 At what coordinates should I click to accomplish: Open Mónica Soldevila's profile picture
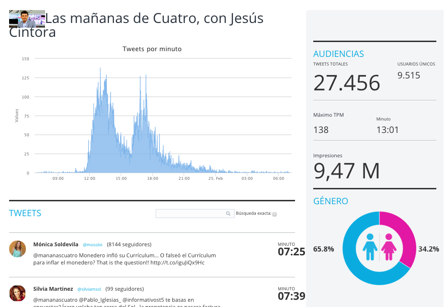pos(18,249)
